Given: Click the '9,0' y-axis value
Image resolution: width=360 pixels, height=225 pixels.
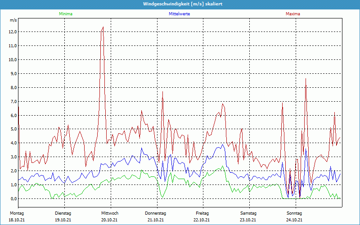Looking at the screenshot, I should [x=13, y=74].
